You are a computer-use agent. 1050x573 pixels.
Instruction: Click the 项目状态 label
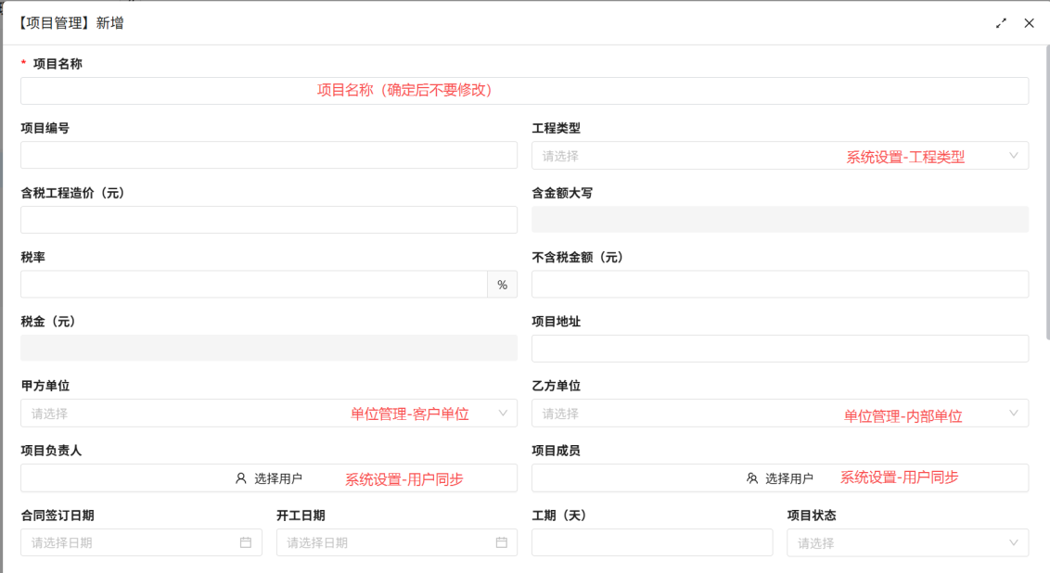click(812, 516)
